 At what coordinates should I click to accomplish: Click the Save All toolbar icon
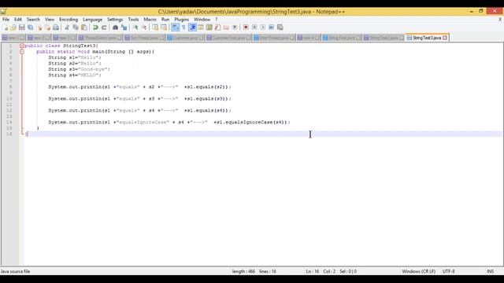pyautogui.click(x=31, y=28)
